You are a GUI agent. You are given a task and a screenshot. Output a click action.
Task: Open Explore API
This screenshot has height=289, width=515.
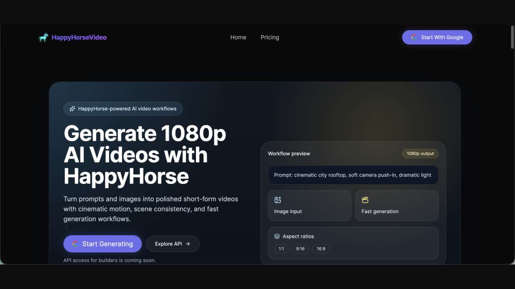click(x=173, y=244)
